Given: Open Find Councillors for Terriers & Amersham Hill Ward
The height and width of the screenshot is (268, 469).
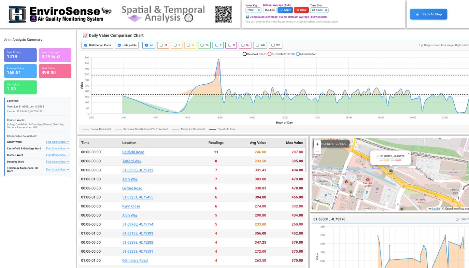Looking at the screenshot, I should coord(57,170).
